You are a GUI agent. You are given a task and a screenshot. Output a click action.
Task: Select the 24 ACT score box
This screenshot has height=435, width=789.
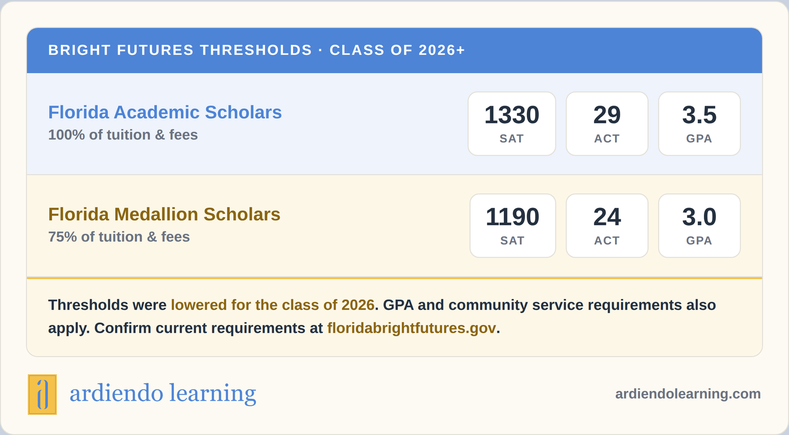[x=607, y=226]
